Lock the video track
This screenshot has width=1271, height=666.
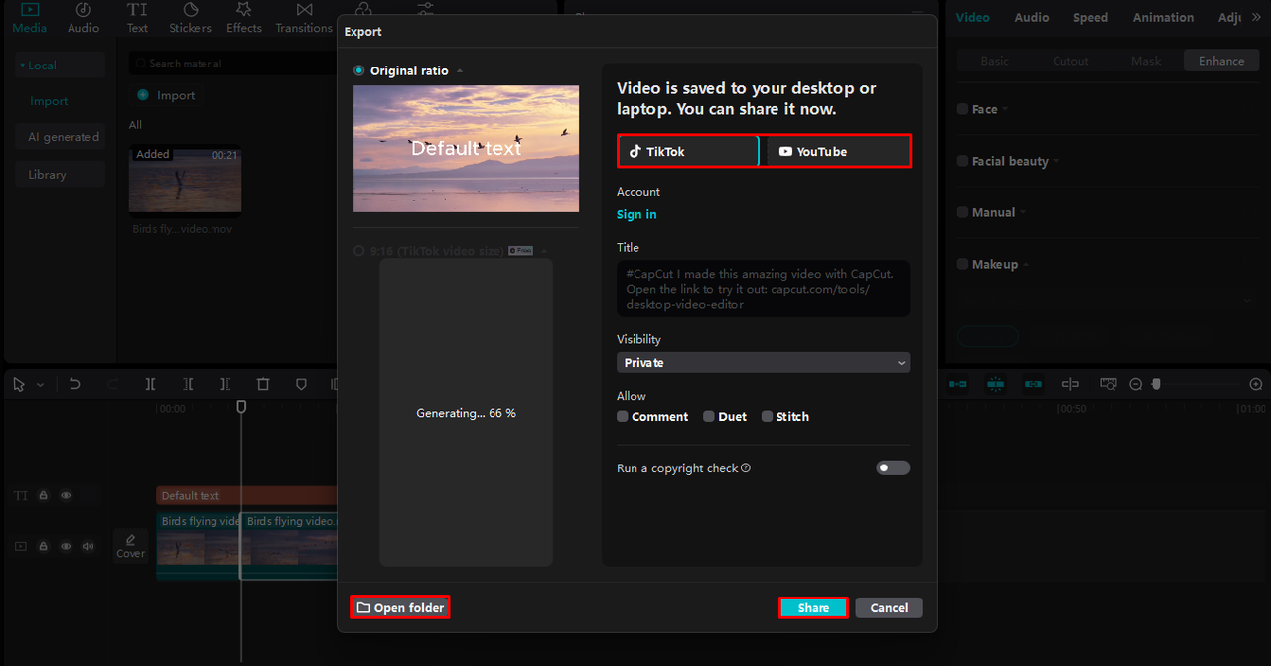pos(43,546)
